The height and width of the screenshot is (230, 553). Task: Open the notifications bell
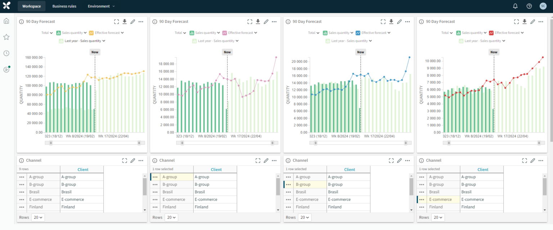pos(515,6)
